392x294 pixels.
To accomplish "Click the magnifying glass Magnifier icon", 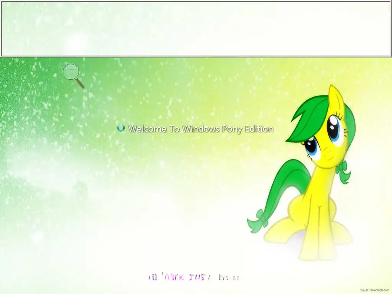I will coord(73,76).
